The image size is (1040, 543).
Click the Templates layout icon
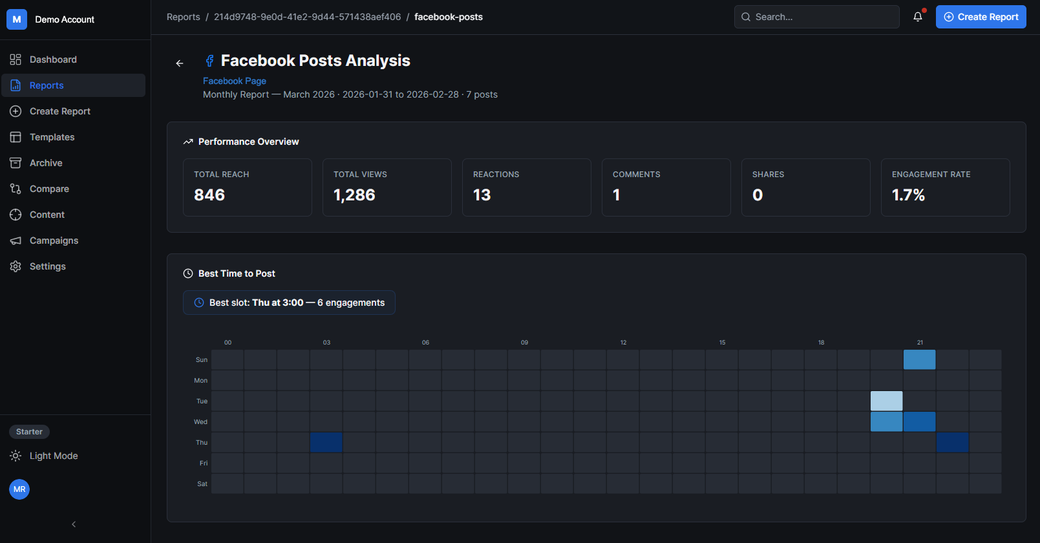click(16, 137)
